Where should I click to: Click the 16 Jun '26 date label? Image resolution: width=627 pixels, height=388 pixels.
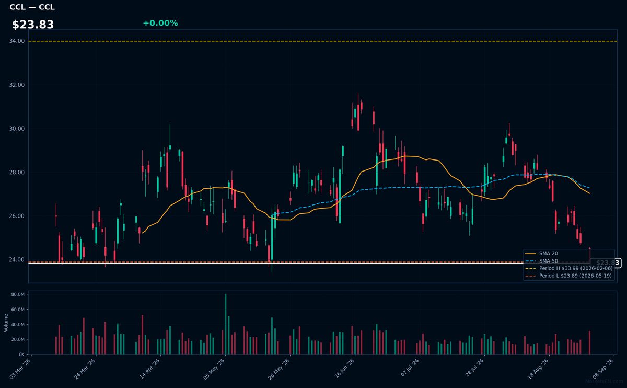[x=344, y=369]
